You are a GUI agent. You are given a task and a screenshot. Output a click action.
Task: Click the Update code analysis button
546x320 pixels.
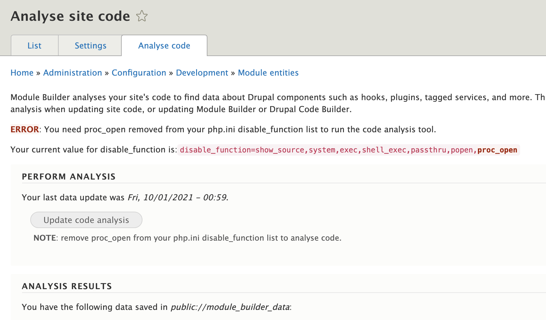86,220
